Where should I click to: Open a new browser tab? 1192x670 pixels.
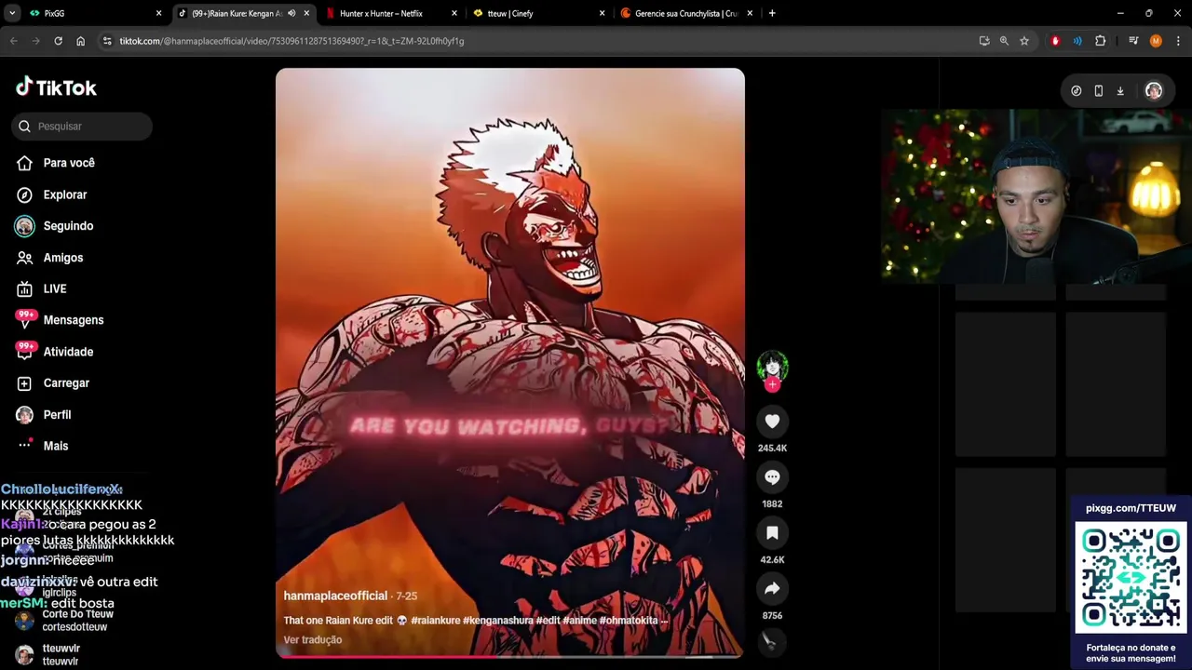[772, 13]
